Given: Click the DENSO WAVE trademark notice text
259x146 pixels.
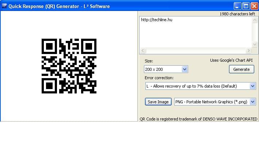Looking at the screenshot, I should [x=198, y=119].
